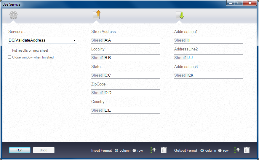Delete output mappings with Output Format trash icon
This screenshot has width=259, height=160.
(x=247, y=150)
